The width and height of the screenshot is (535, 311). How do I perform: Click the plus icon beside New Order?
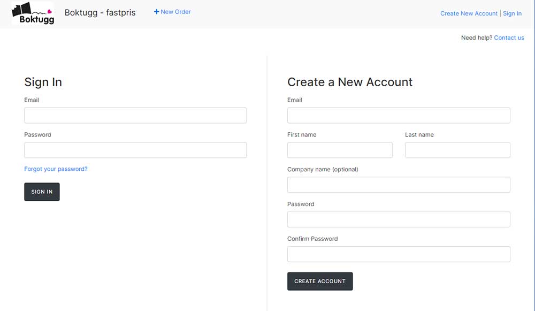[x=156, y=12]
